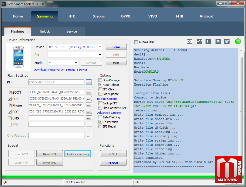This screenshot has width=246, height=187.
Task: Switch to the OPPO tab
Action: [126, 16]
